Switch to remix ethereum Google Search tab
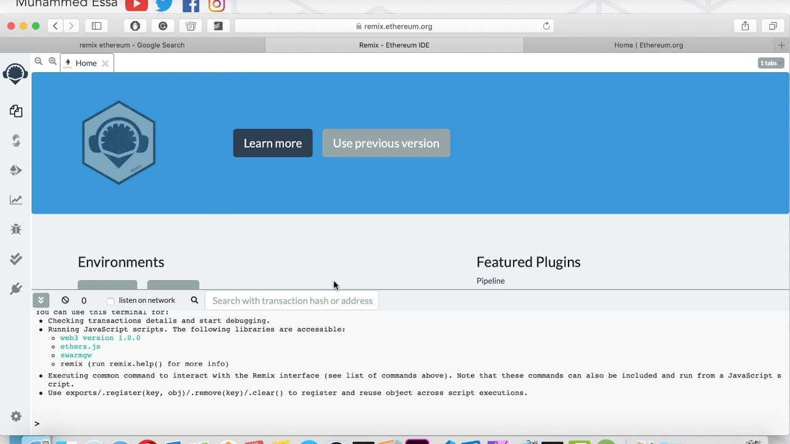 [132, 45]
